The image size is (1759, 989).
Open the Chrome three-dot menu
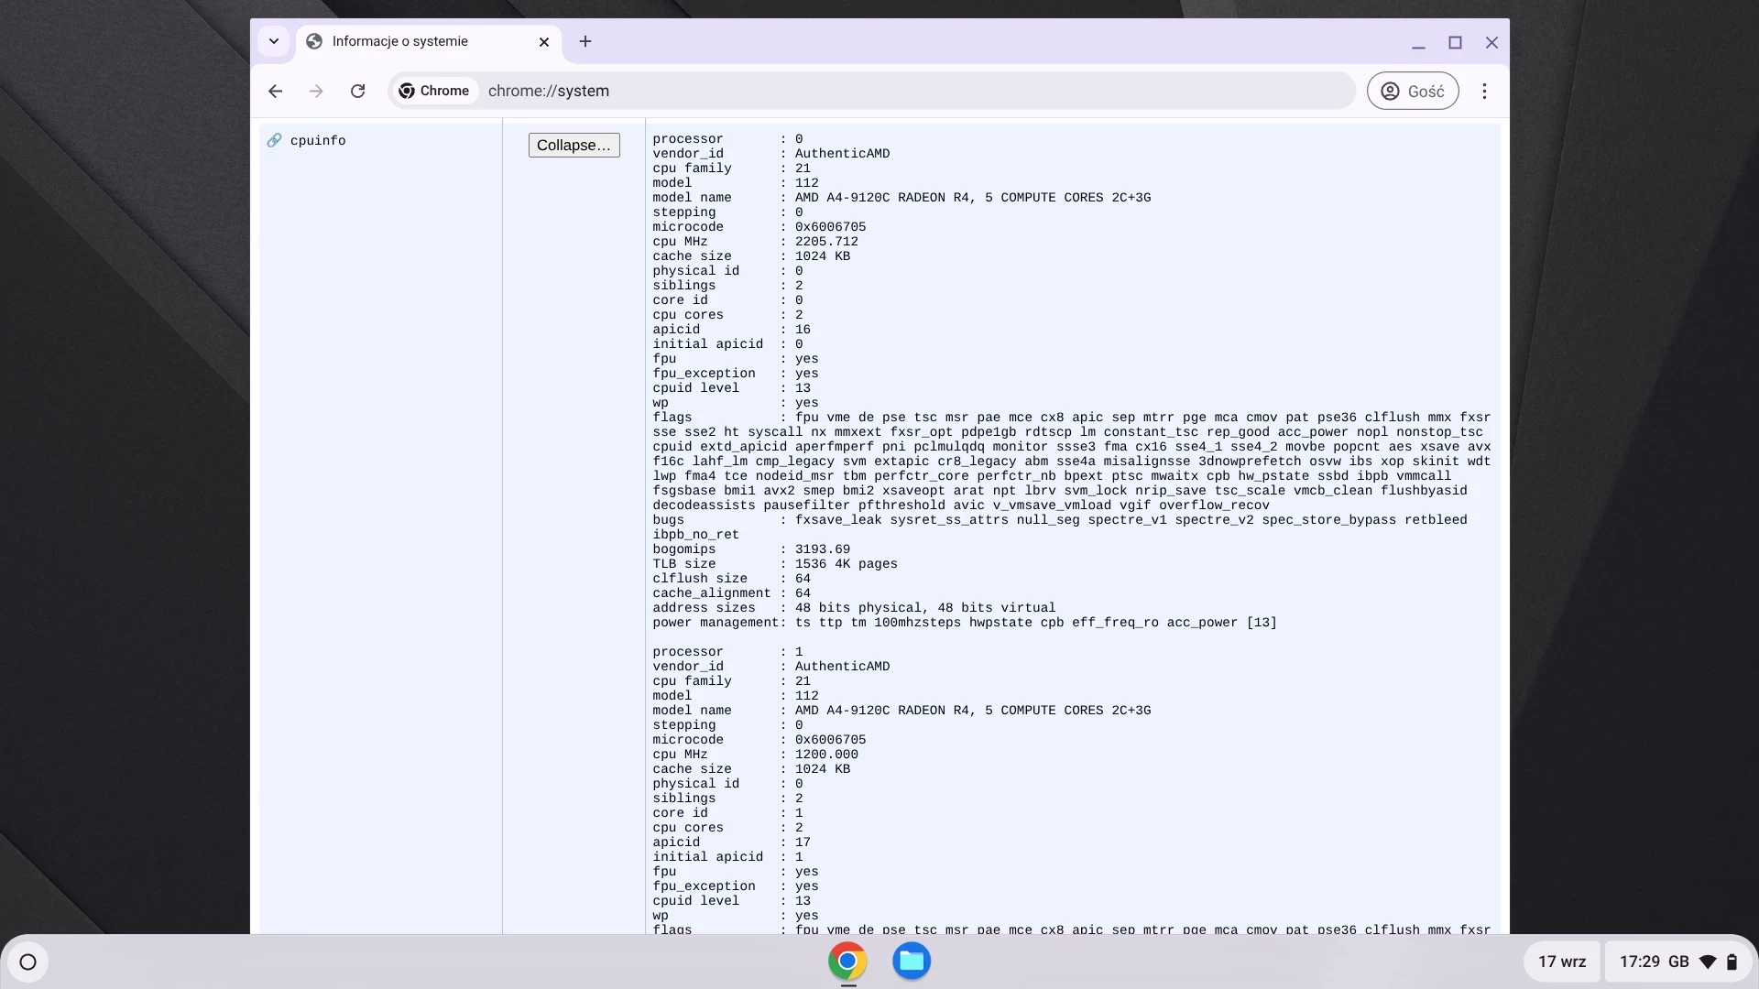click(1484, 91)
